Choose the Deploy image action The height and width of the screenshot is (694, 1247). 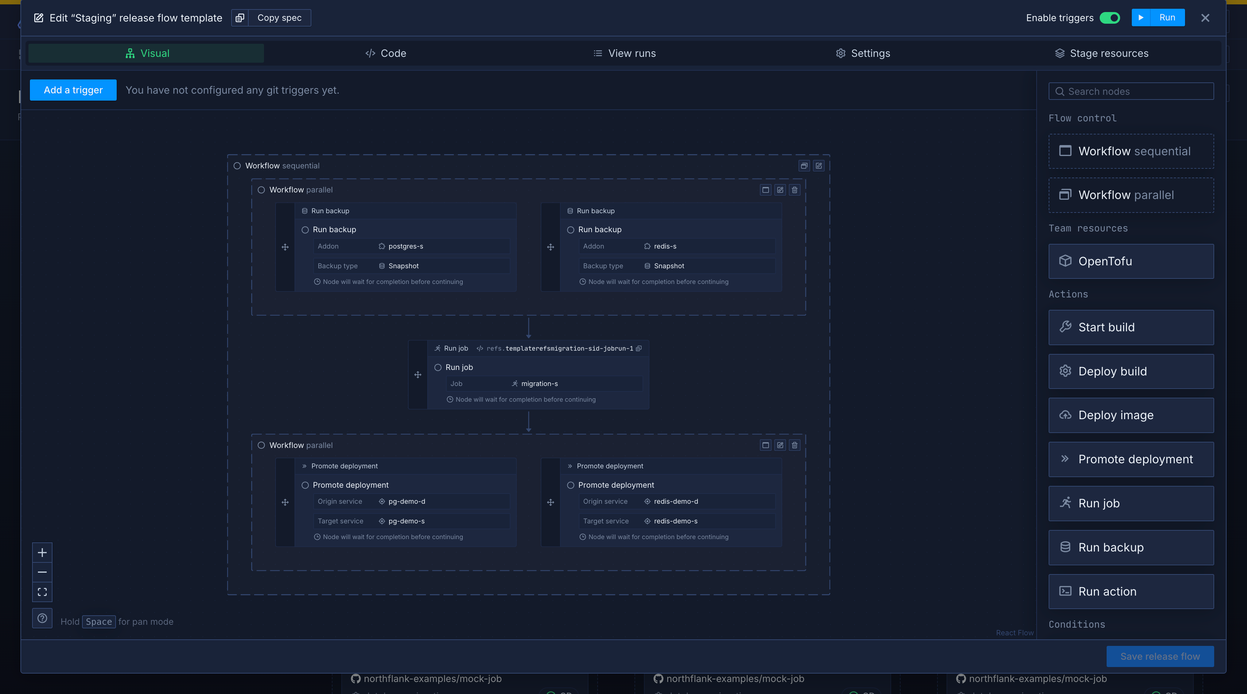click(1131, 415)
